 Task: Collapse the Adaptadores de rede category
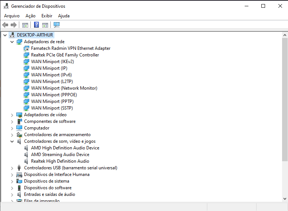tap(12, 42)
